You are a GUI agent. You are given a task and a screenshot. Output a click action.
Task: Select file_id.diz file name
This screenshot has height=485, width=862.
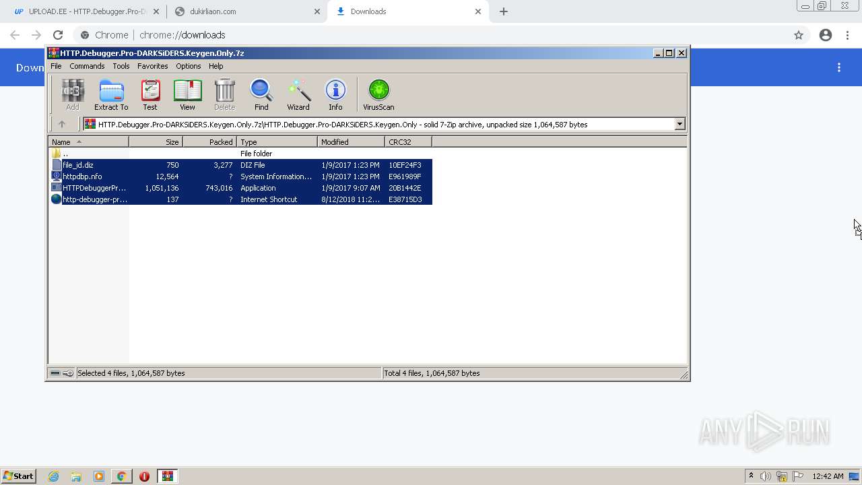[x=78, y=165]
